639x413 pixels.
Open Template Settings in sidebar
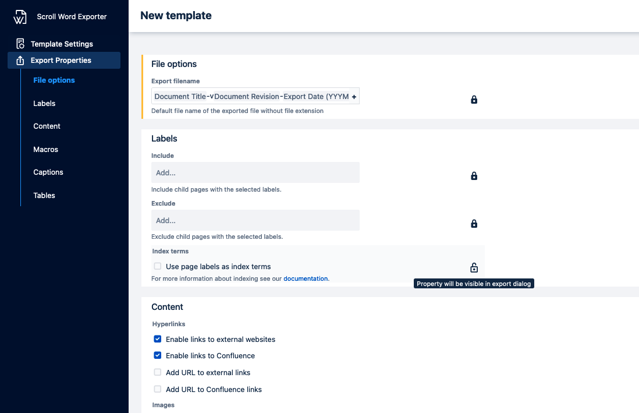62,44
